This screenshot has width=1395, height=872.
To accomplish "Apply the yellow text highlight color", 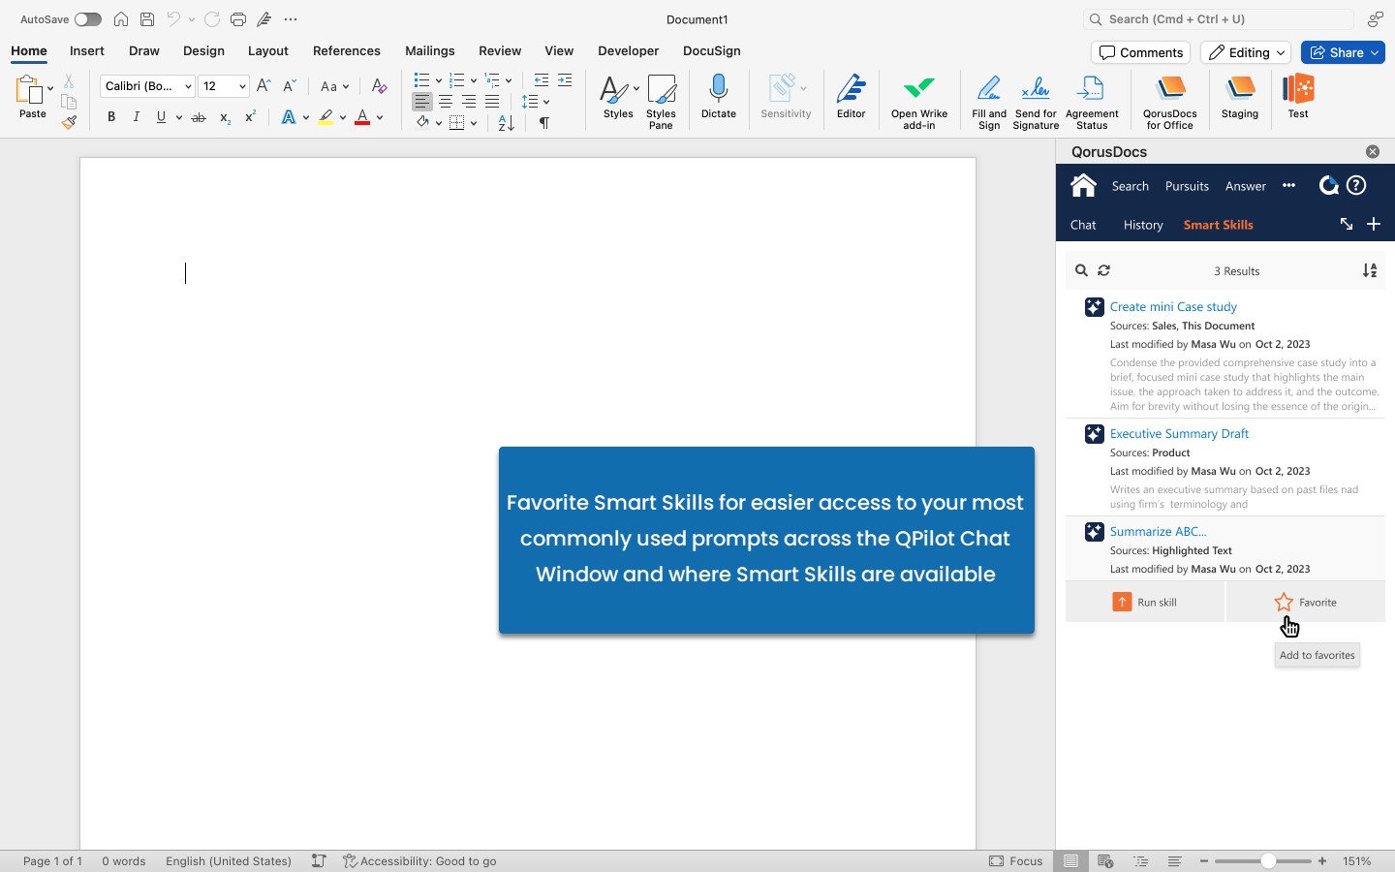I will tap(325, 117).
